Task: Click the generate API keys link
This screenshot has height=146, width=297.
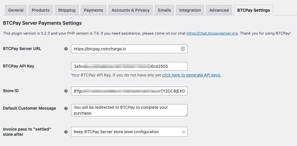Action: (191, 75)
